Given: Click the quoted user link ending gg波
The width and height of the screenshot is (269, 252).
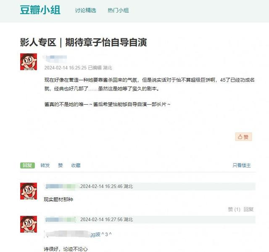Looking at the screenshot, I should (72, 234).
